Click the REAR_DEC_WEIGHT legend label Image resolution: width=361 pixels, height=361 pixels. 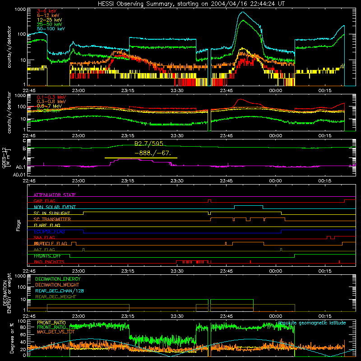click(x=56, y=297)
